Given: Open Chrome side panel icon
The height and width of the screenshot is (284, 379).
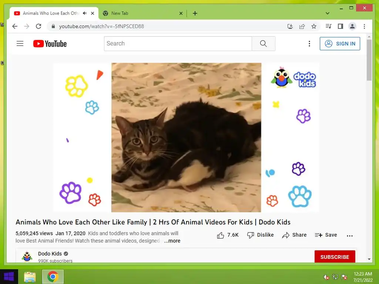Looking at the screenshot, I should pos(340,26).
